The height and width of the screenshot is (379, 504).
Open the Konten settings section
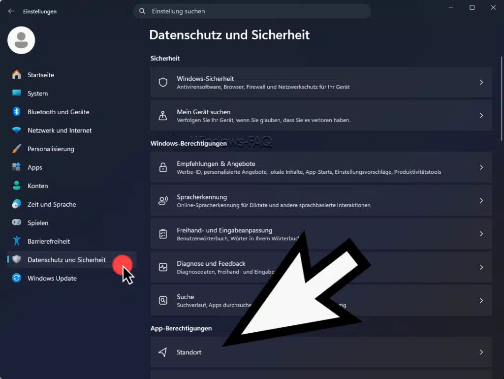pyautogui.click(x=72, y=186)
